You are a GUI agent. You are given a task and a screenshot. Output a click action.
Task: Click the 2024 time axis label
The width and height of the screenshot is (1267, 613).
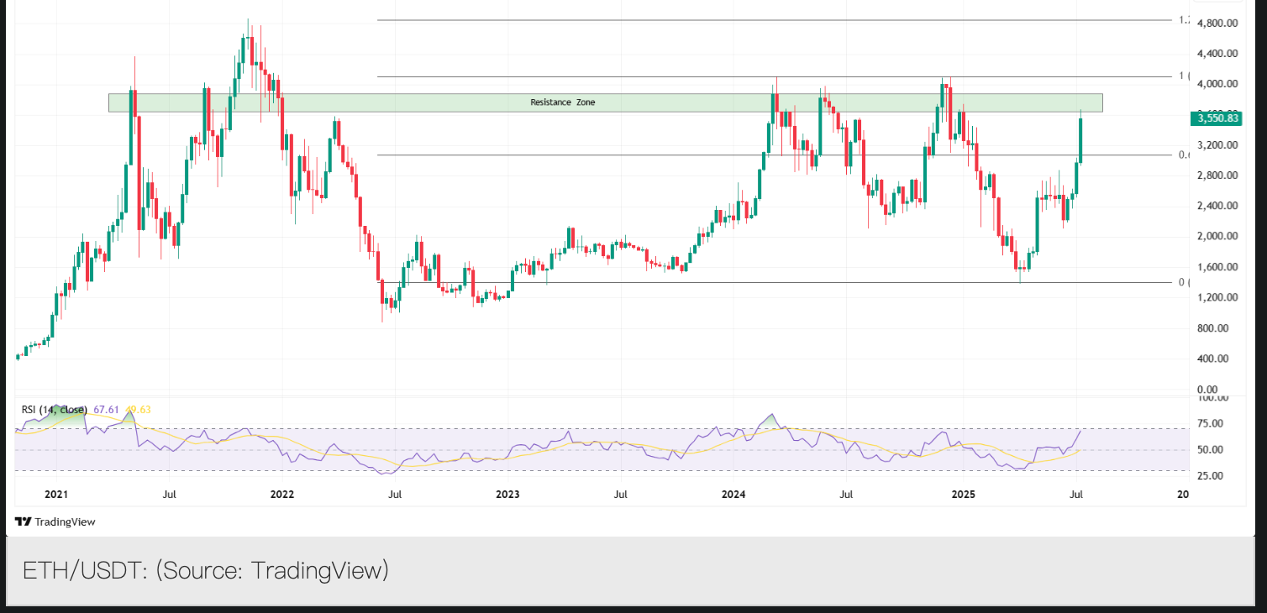coord(733,495)
